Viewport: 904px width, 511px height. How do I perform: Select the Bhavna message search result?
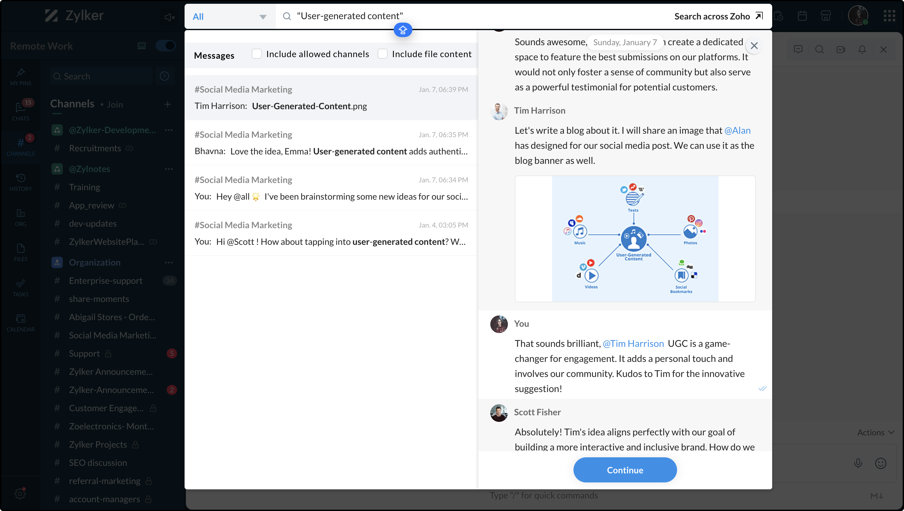point(331,143)
